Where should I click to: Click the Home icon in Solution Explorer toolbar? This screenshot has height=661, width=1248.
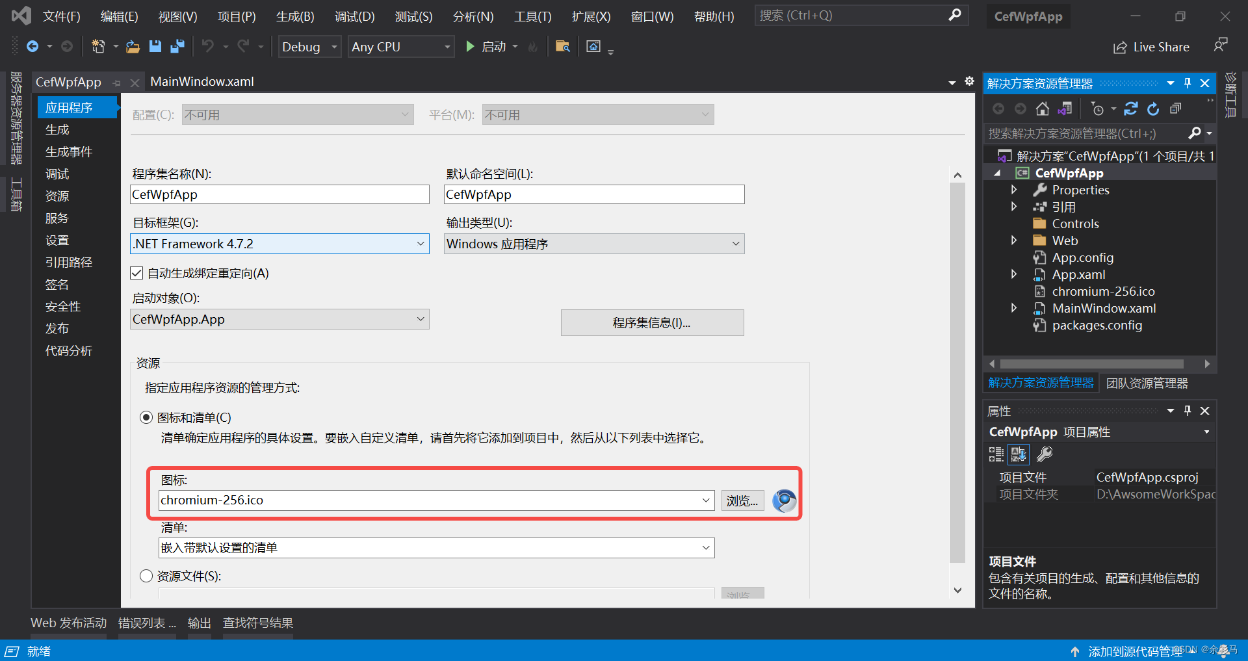[1042, 109]
